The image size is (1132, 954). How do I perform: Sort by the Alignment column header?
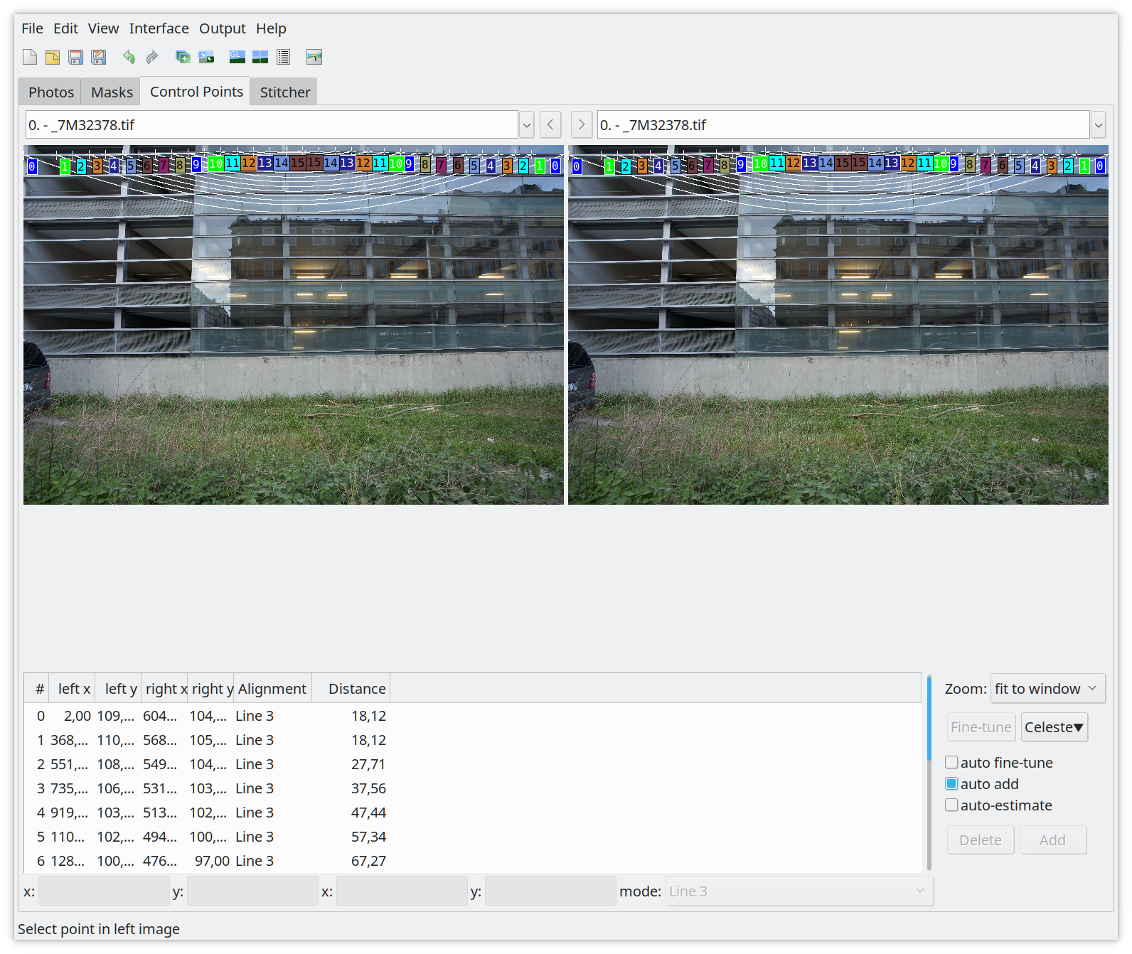(x=272, y=688)
